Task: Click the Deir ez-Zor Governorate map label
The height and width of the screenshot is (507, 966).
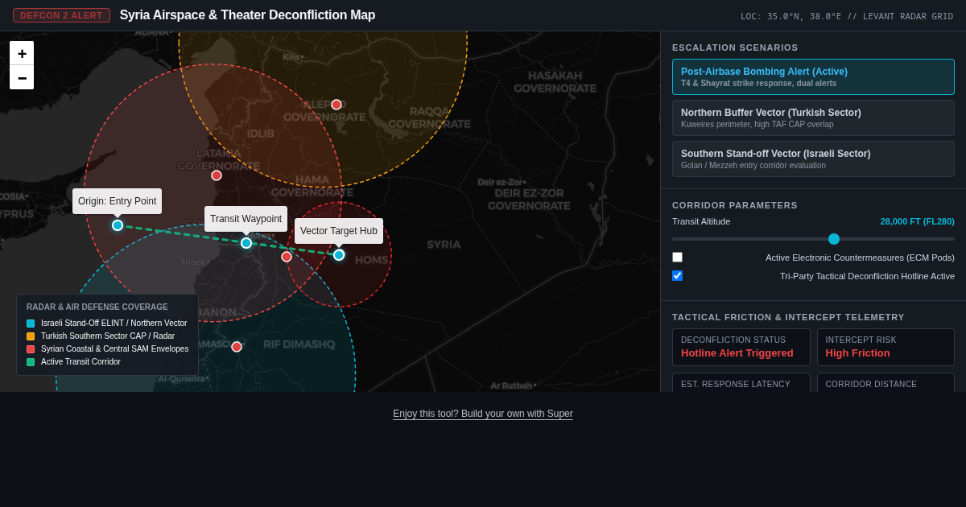Action: (x=529, y=199)
